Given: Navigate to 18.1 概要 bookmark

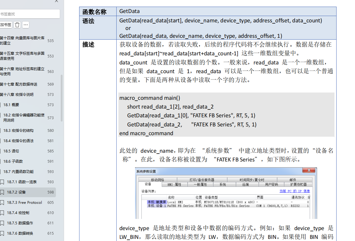Looking at the screenshot, I should (11, 105).
